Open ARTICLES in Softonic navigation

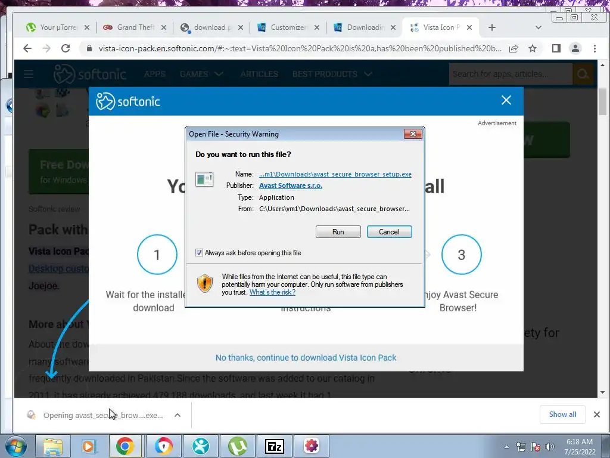[259, 74]
